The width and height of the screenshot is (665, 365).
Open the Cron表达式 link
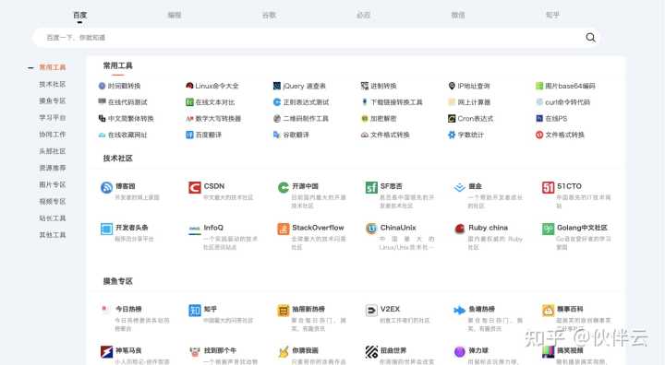[x=470, y=119]
